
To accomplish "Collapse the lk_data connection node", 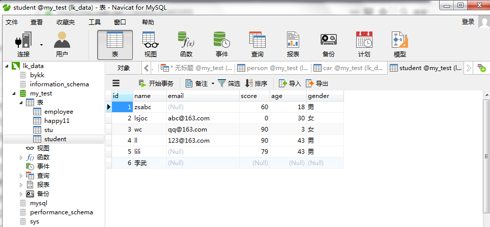I will click(7, 66).
